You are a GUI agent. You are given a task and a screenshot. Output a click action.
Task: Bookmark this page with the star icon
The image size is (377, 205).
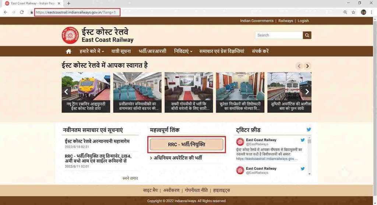pyautogui.click(x=353, y=12)
